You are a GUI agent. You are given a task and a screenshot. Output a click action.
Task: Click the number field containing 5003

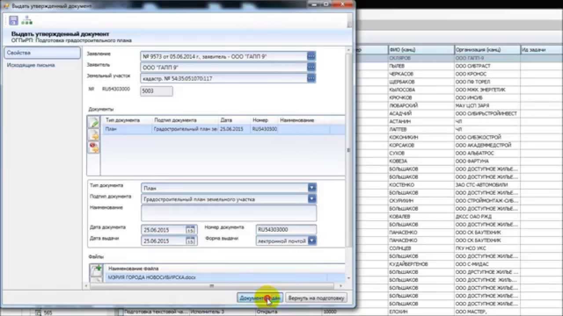(156, 91)
